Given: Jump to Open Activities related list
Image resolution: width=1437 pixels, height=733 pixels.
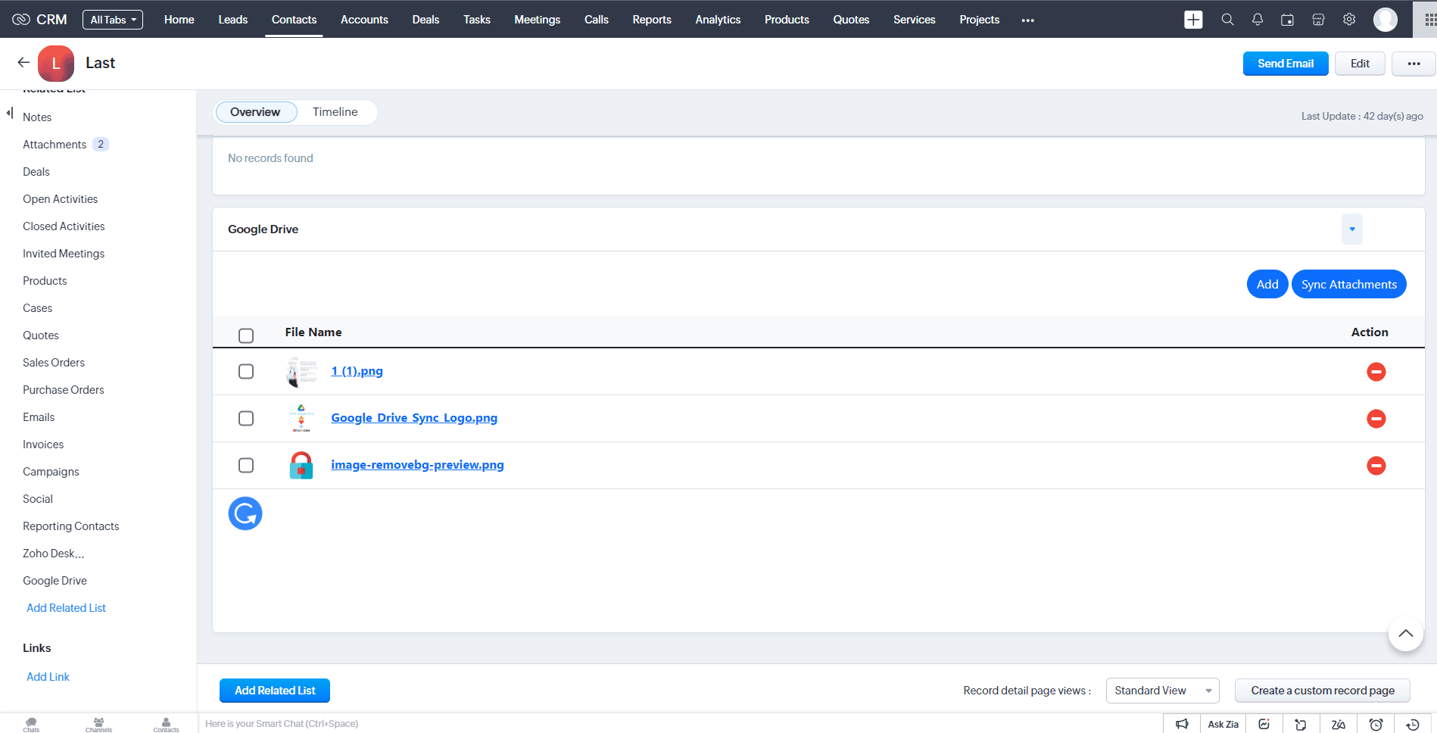Looking at the screenshot, I should [x=60, y=199].
